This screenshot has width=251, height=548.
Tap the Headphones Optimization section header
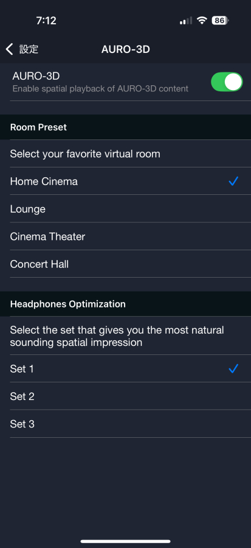67,304
